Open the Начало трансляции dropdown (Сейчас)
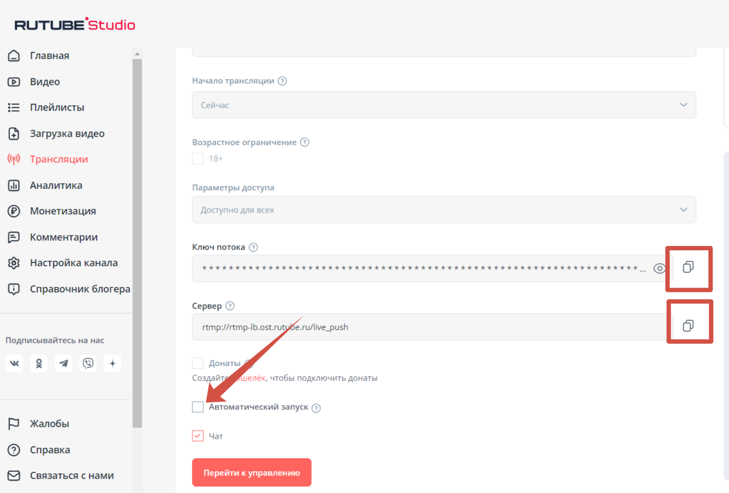Screen dimensions: 729x493 (444, 105)
